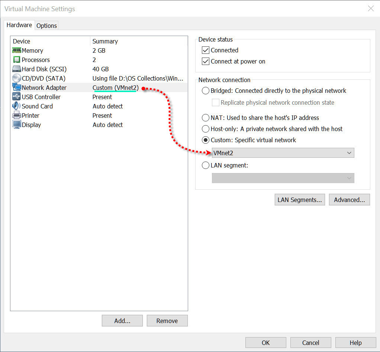Select the USB Controller label
This screenshot has width=380, height=352.
tap(41, 97)
